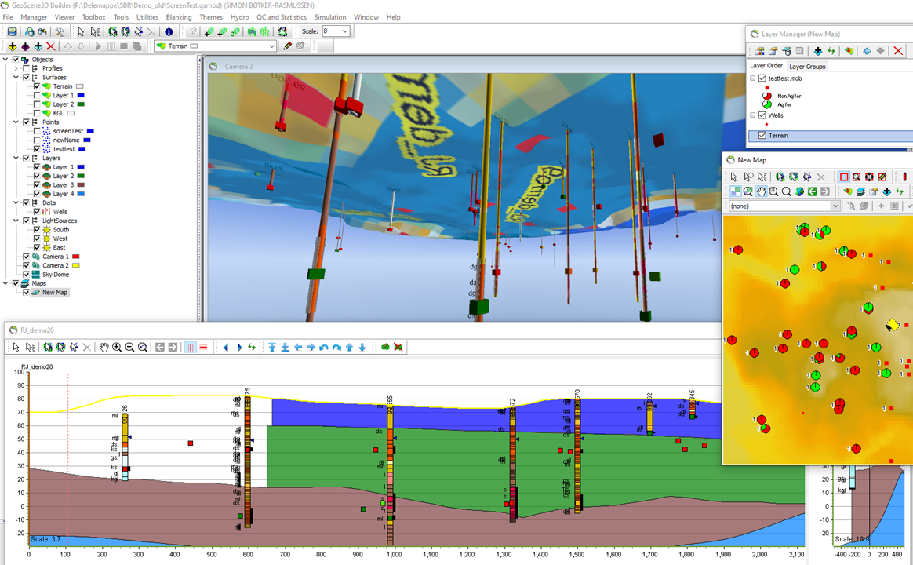Click the blue info icon in toolbar
Image resolution: width=913 pixels, height=565 pixels.
[169, 31]
